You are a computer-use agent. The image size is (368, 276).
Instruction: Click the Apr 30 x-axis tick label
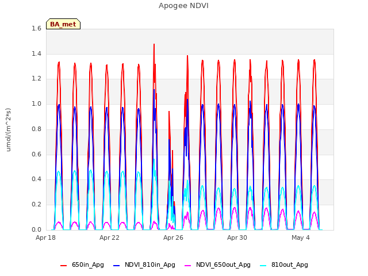(x=237, y=237)
